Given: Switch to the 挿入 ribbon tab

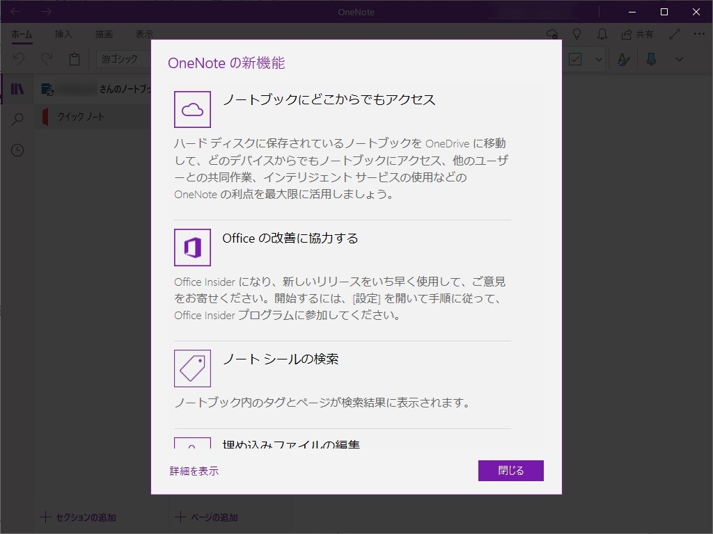Looking at the screenshot, I should tap(63, 33).
